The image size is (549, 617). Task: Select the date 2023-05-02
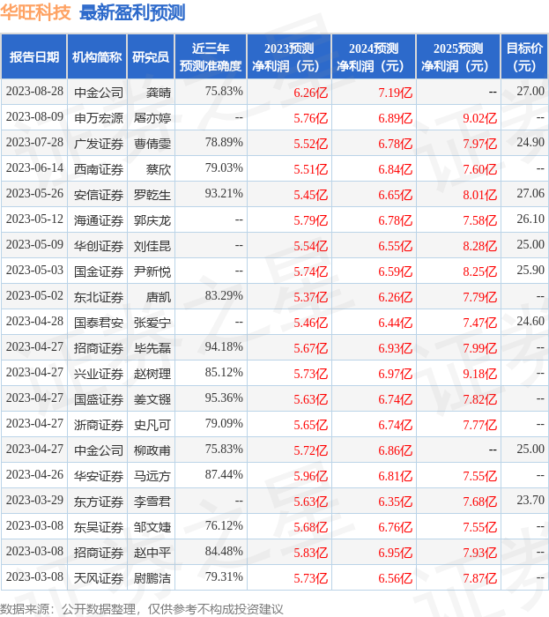(34, 295)
